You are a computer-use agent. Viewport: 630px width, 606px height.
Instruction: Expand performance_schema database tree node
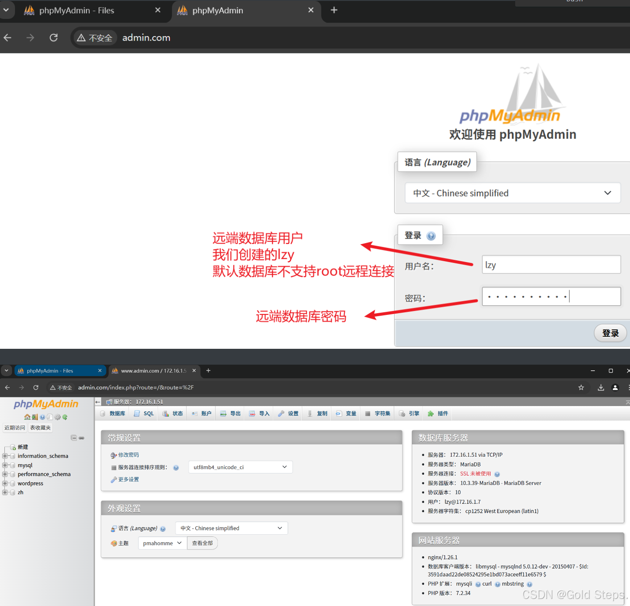pos(5,474)
